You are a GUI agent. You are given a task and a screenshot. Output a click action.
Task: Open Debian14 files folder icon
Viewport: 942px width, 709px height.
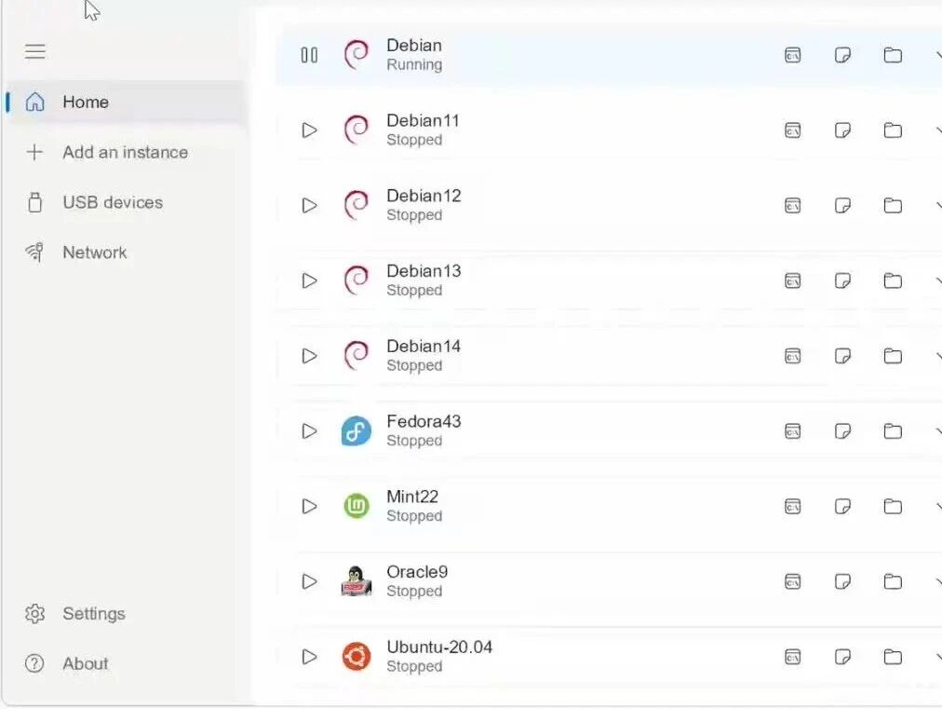click(x=893, y=356)
